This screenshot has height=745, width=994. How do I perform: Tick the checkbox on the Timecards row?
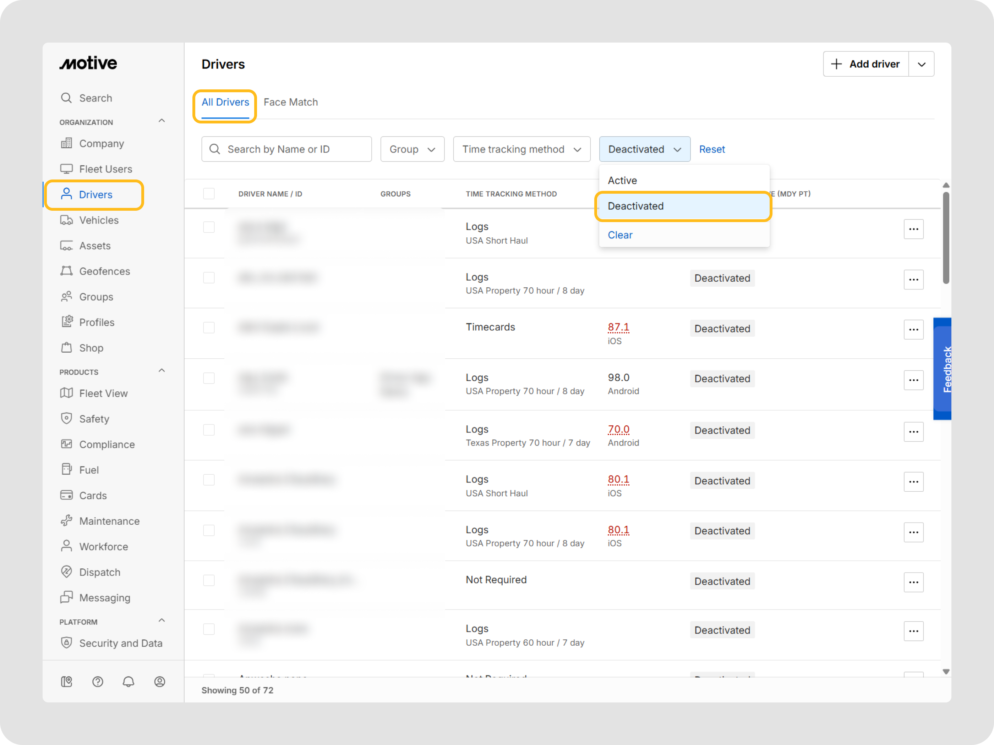pos(209,328)
